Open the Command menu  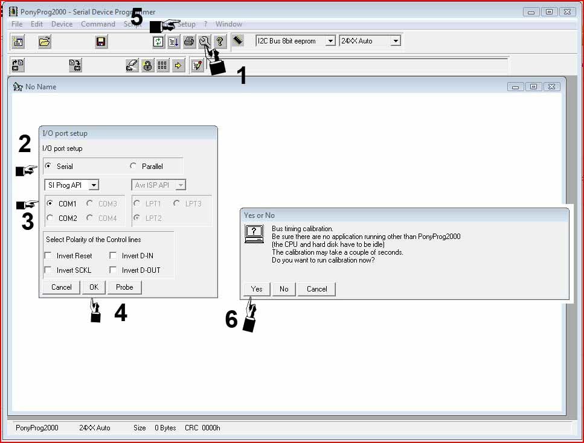[x=98, y=24]
